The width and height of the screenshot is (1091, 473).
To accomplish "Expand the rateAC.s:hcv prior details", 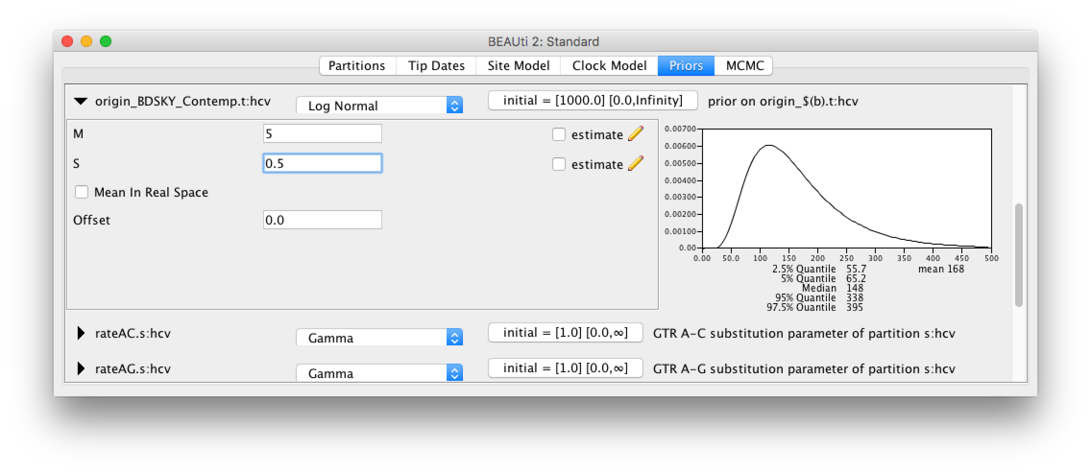I will click(81, 333).
